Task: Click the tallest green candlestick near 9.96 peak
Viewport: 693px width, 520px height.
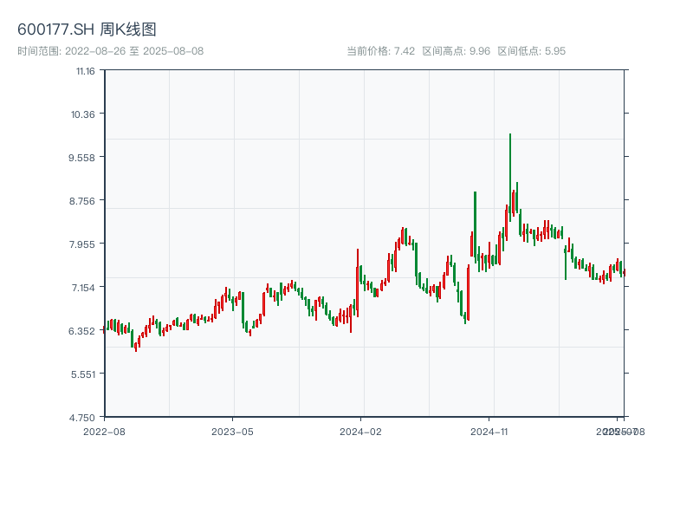Action: 510,177
